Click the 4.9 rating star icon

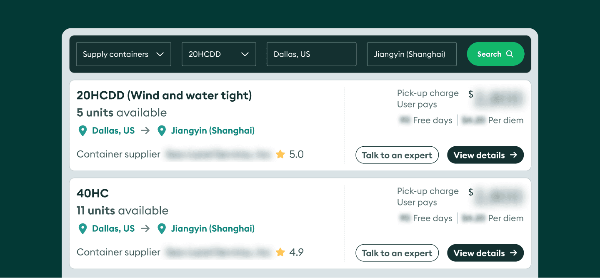click(280, 253)
